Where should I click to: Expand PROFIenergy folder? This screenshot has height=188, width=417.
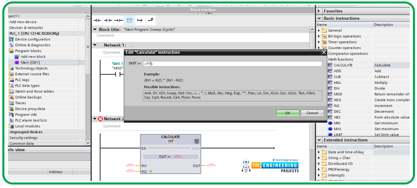pos(319,169)
